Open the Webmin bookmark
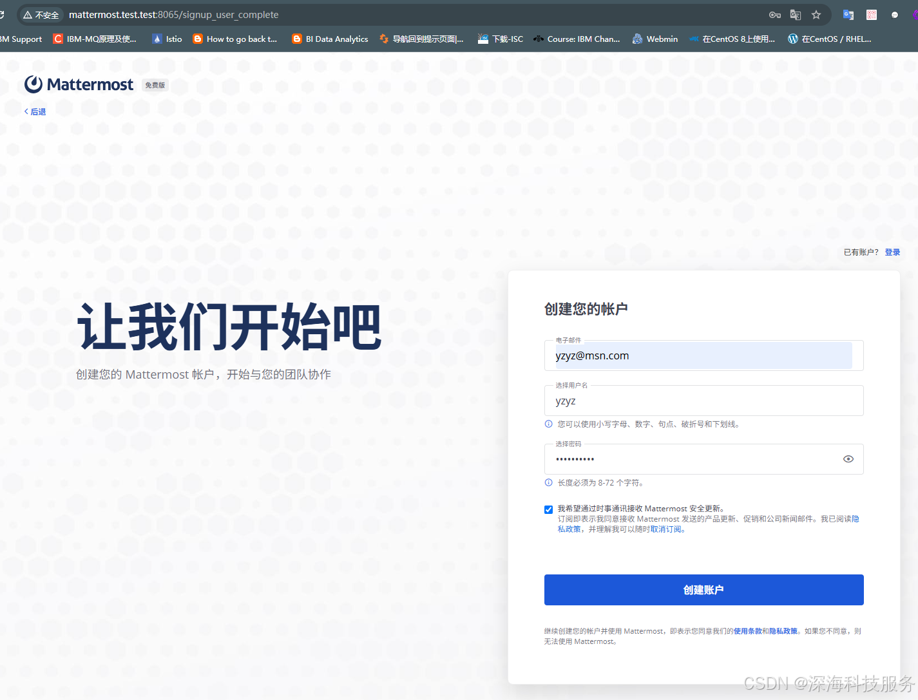918x700 pixels. (x=655, y=39)
